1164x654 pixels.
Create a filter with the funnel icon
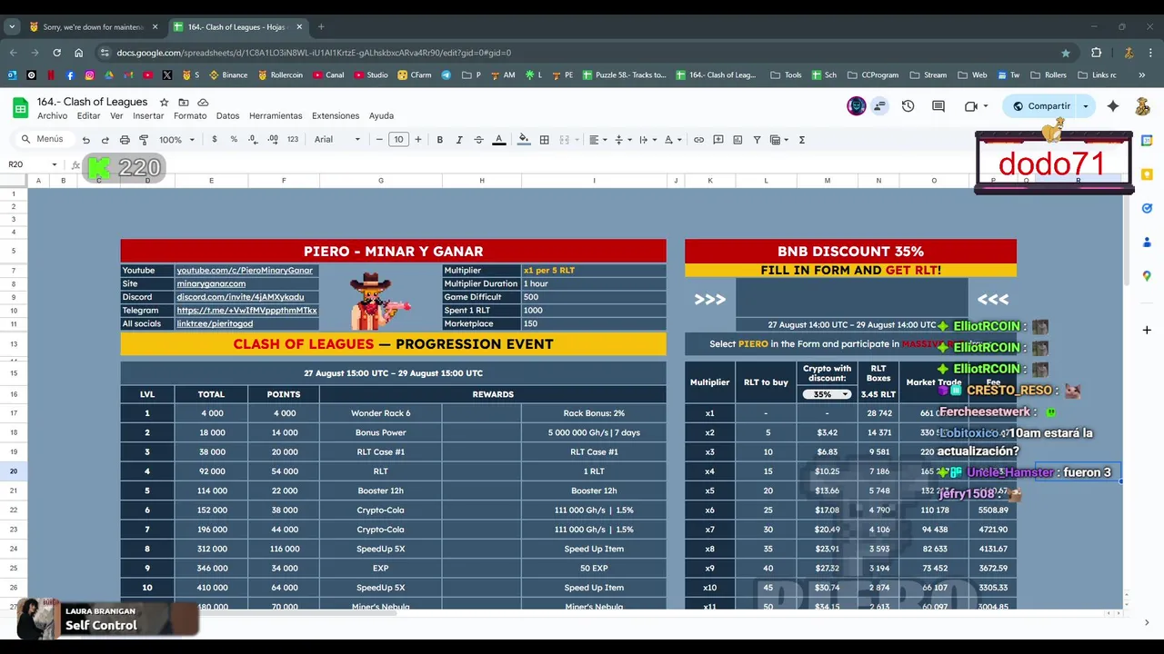click(x=757, y=140)
